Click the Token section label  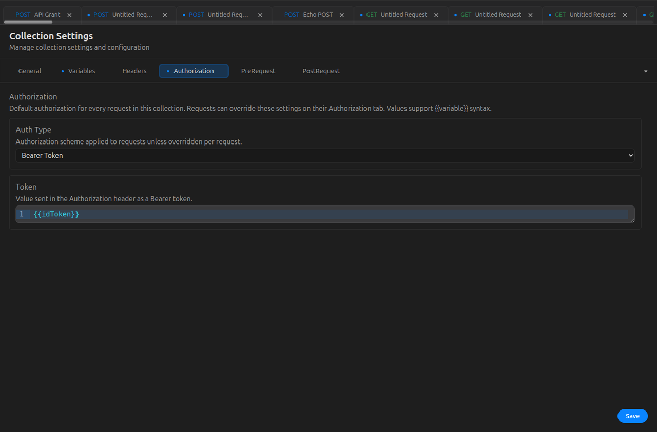point(26,187)
